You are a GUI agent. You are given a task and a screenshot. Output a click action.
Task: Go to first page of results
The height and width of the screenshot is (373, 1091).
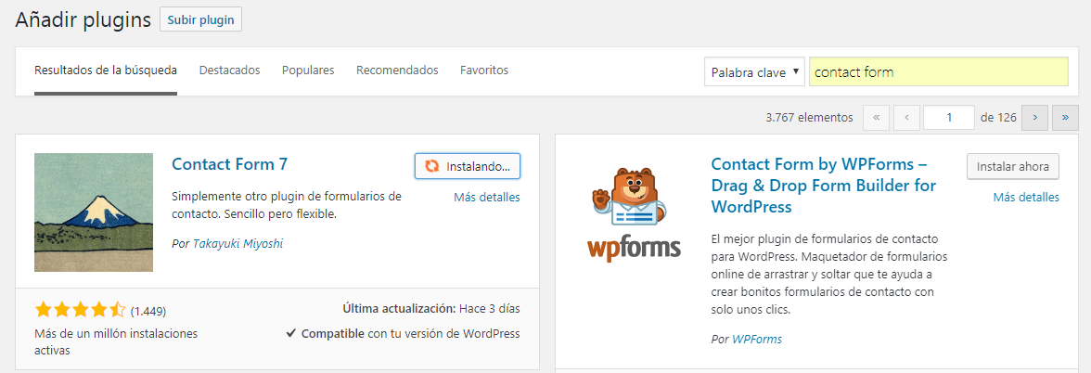coord(876,118)
